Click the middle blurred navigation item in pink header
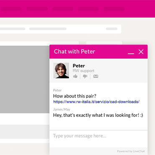This screenshot has height=155, width=155. tap(63, 9)
